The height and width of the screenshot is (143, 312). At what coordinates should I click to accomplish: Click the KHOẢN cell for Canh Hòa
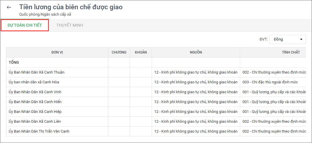point(141,82)
